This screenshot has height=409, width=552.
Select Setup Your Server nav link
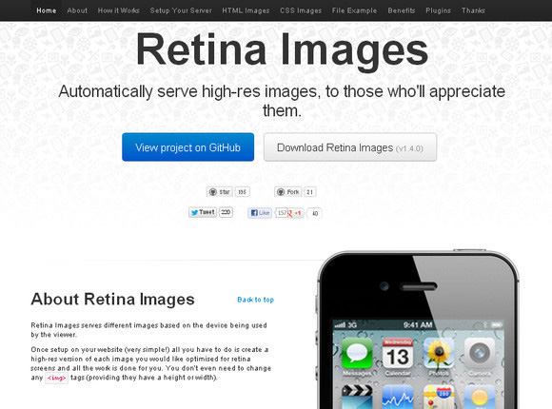click(x=181, y=10)
